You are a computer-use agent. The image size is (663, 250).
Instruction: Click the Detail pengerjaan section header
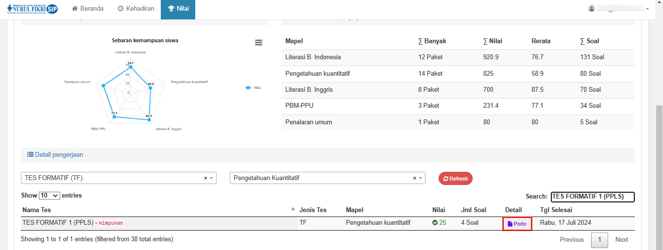(55, 155)
